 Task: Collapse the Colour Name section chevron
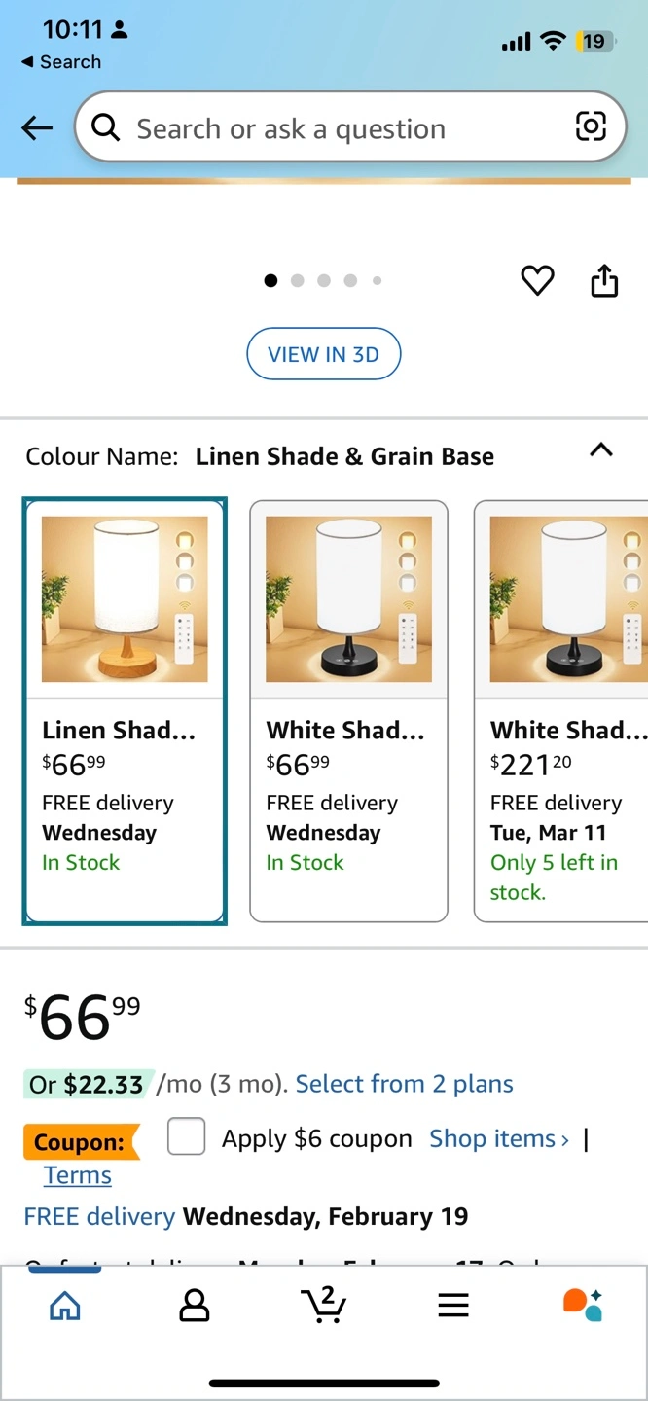click(x=601, y=449)
